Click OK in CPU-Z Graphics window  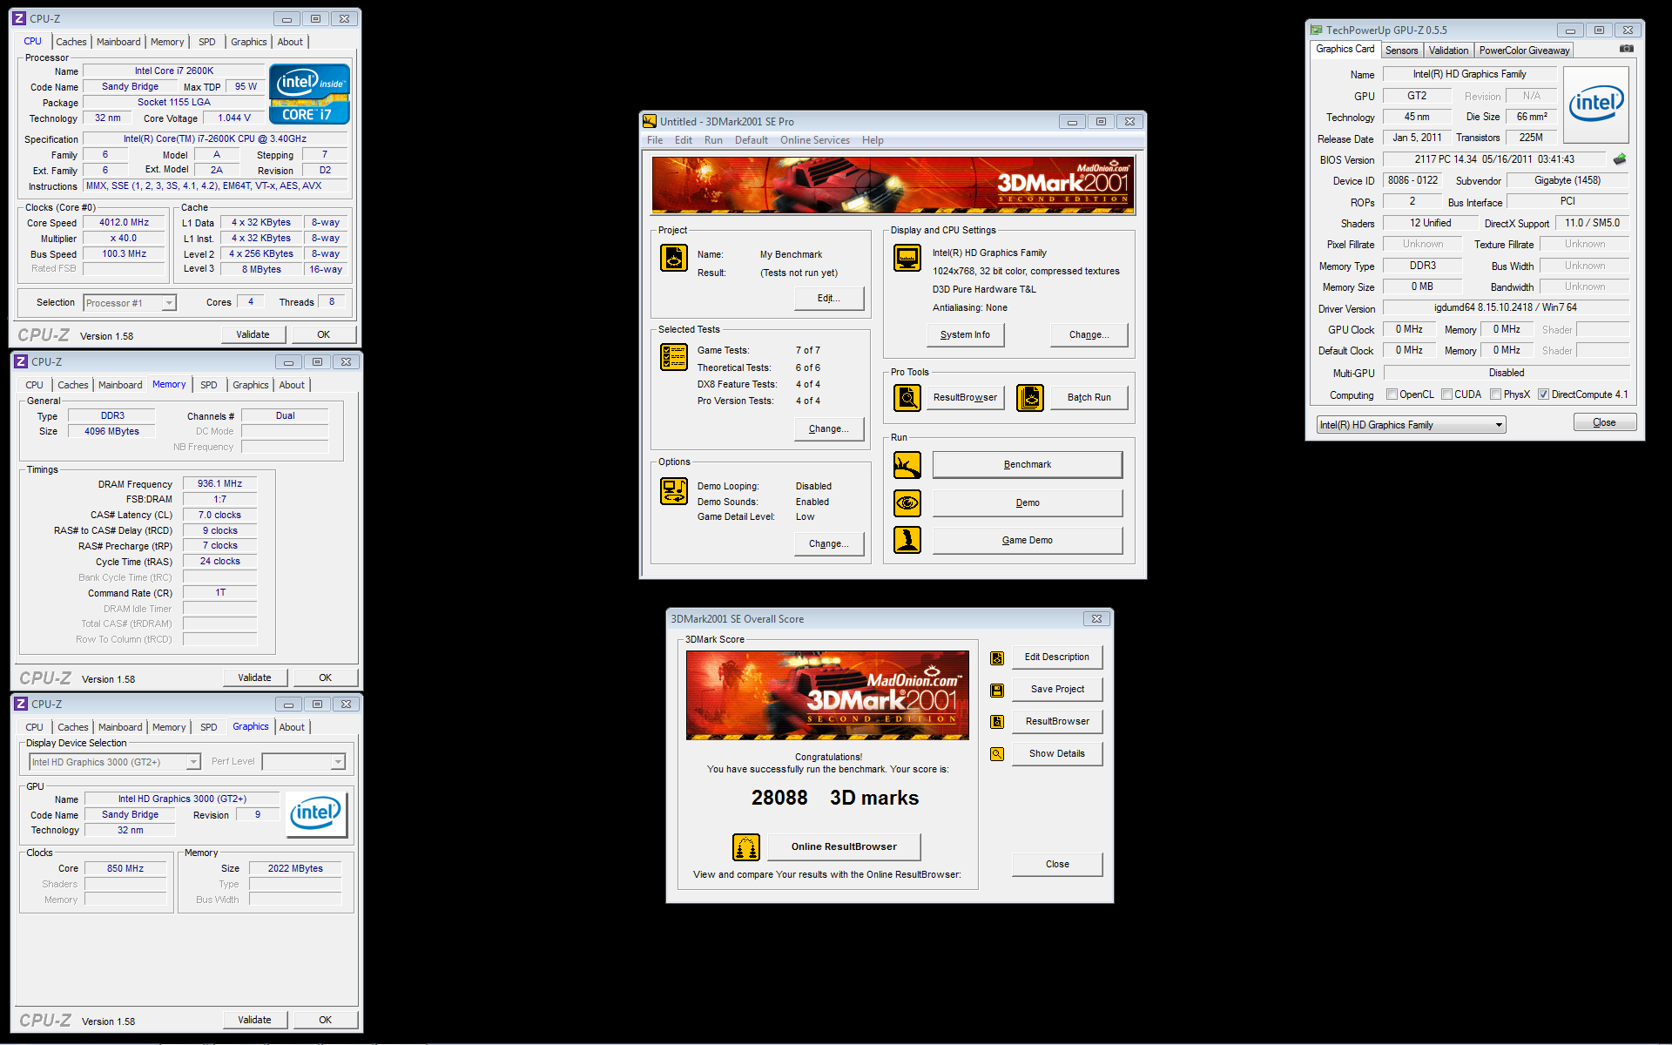tap(325, 1020)
